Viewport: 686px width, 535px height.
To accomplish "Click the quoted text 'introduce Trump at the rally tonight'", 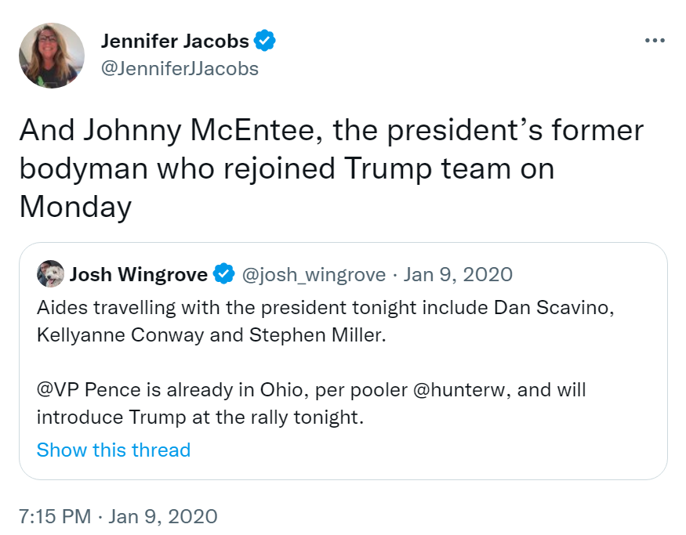I will (199, 418).
